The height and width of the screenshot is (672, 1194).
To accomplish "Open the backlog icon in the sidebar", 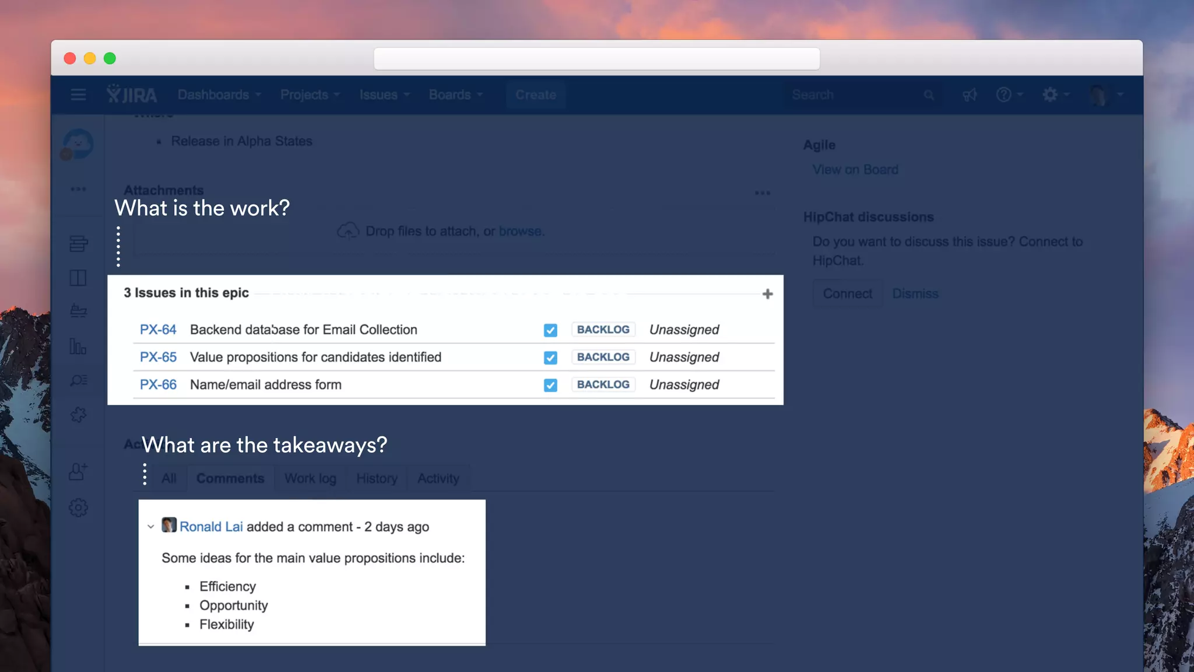I will click(78, 244).
